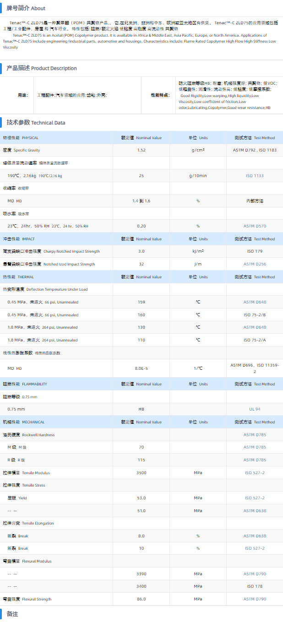Click the 用途 label in product description
Screen dimensions: 283x622
point(22,95)
